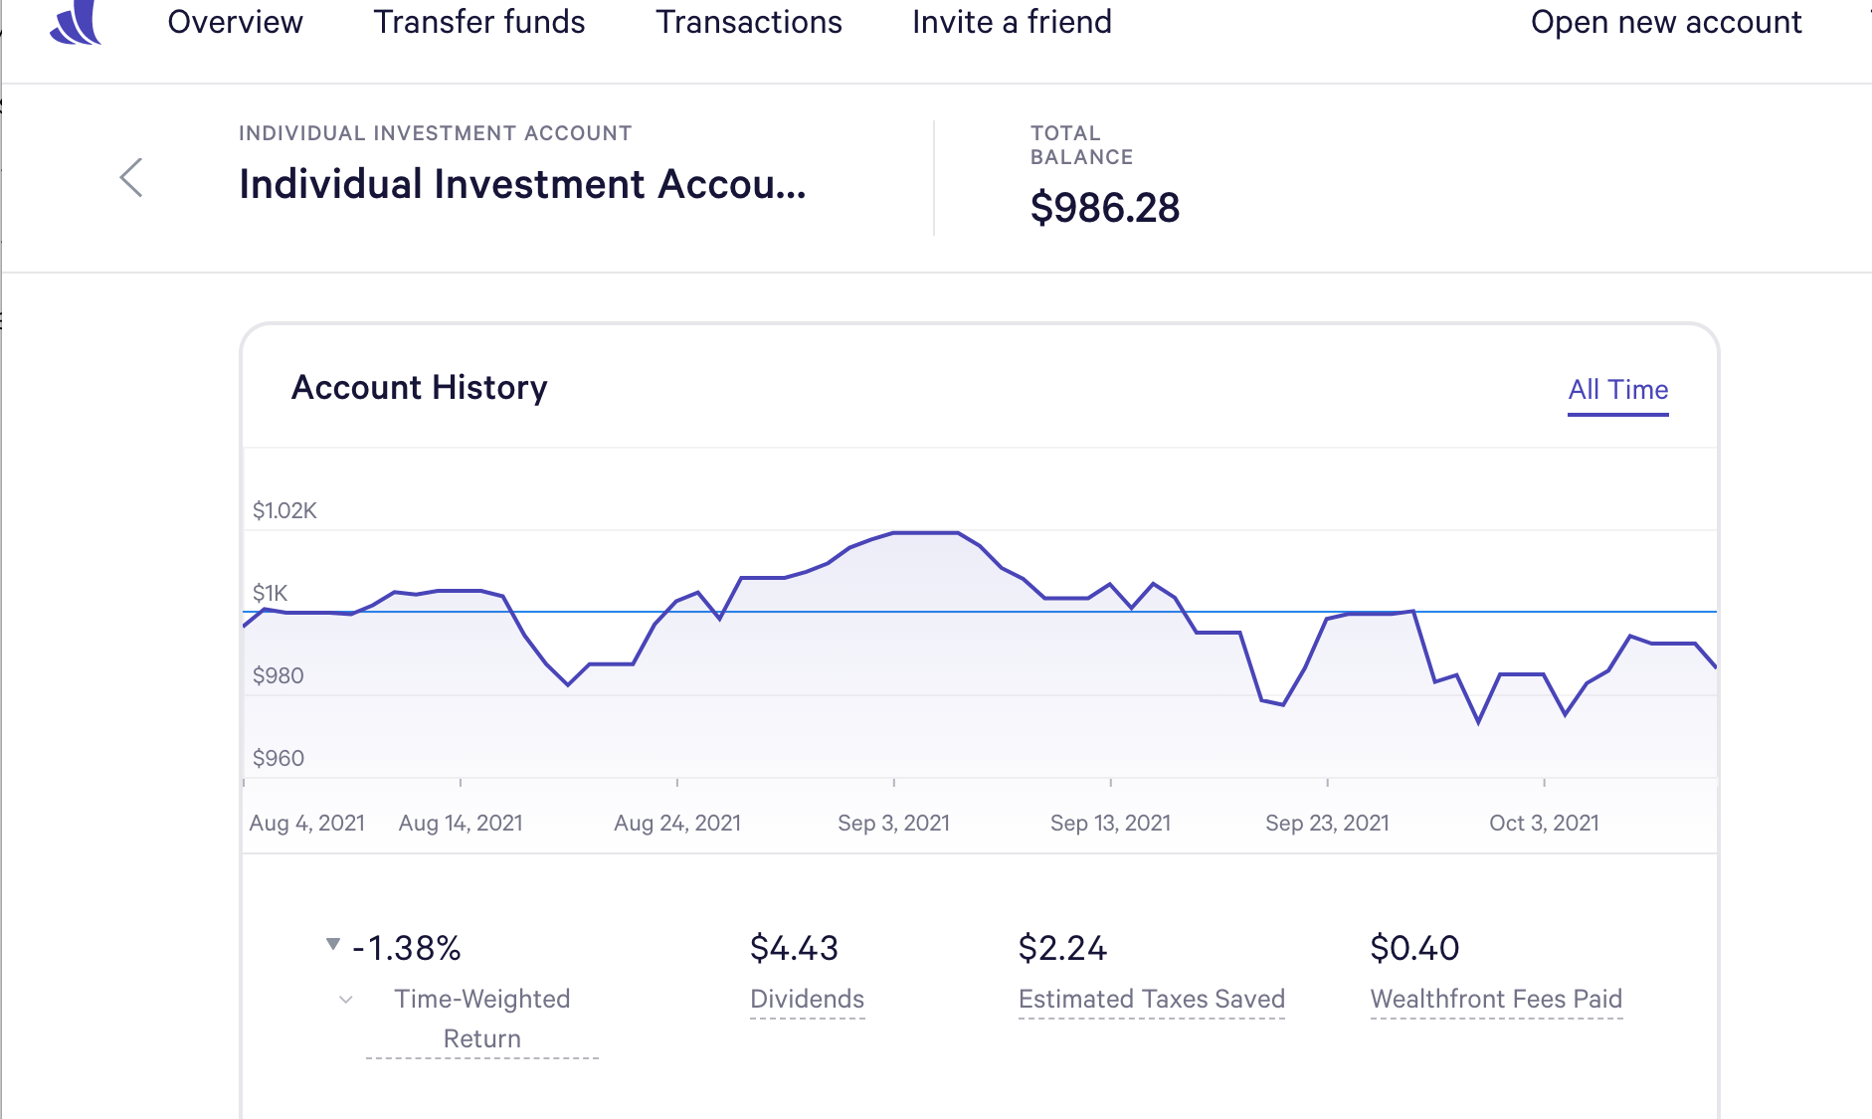Select Invite a friend
The width and height of the screenshot is (1872, 1119).
[x=1012, y=22]
